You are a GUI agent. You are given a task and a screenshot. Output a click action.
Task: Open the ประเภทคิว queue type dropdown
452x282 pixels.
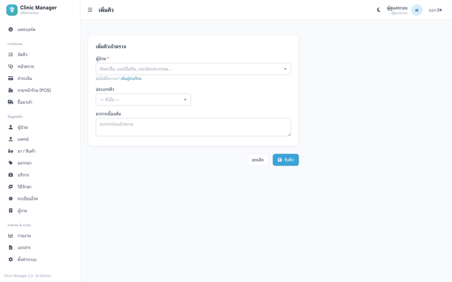pyautogui.click(x=143, y=100)
